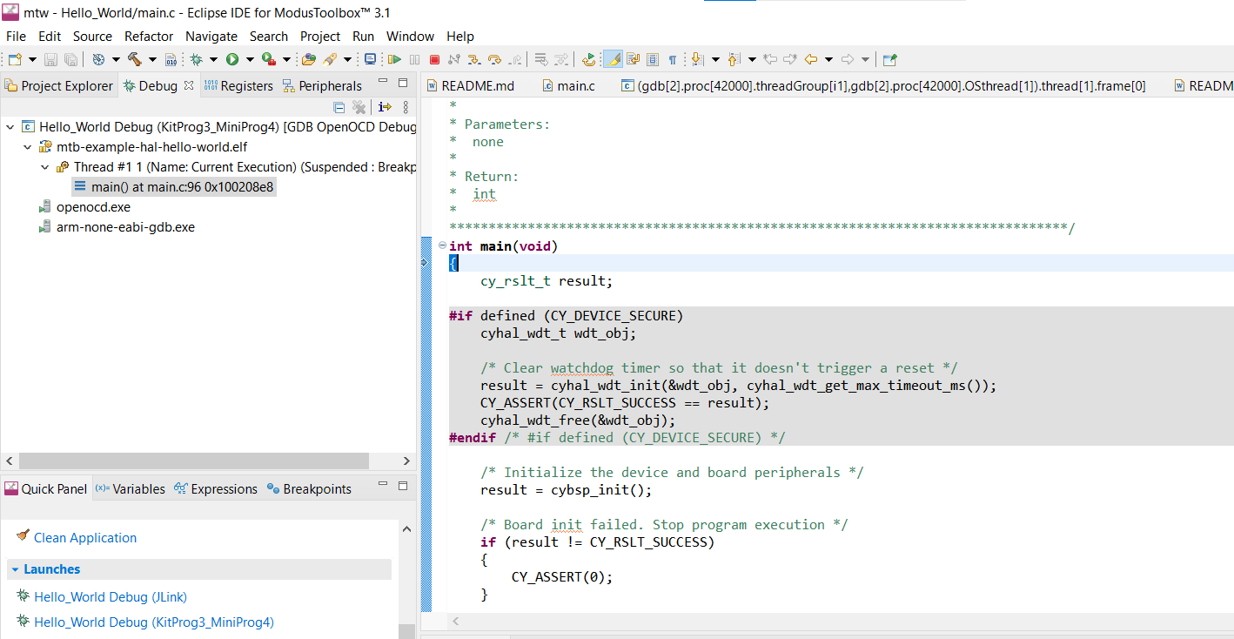Image resolution: width=1234 pixels, height=639 pixels.
Task: Launch Hello_World Debug (JLink)
Action: (111, 596)
